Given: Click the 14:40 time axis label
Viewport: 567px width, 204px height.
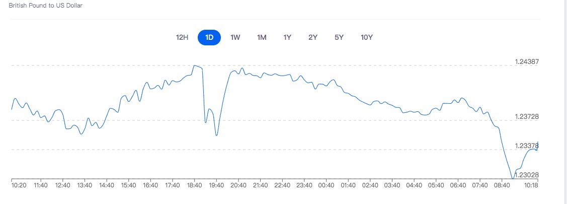Looking at the screenshot, I should (x=107, y=185).
